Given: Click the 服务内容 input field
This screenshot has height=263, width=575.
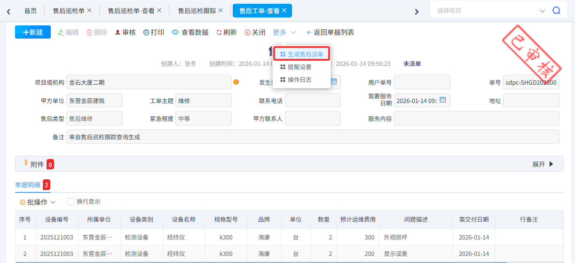Looking at the screenshot, I should (476, 119).
